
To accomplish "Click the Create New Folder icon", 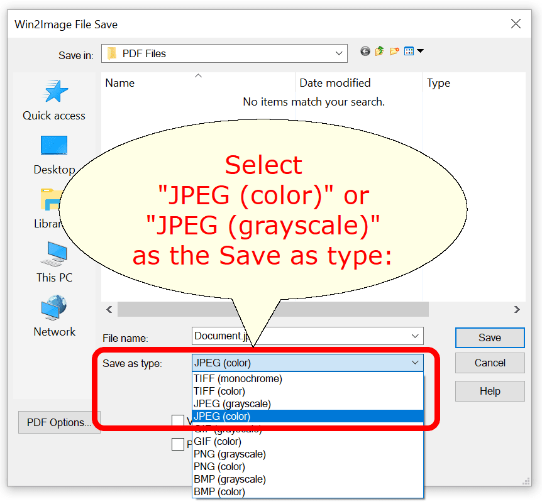I will 394,52.
